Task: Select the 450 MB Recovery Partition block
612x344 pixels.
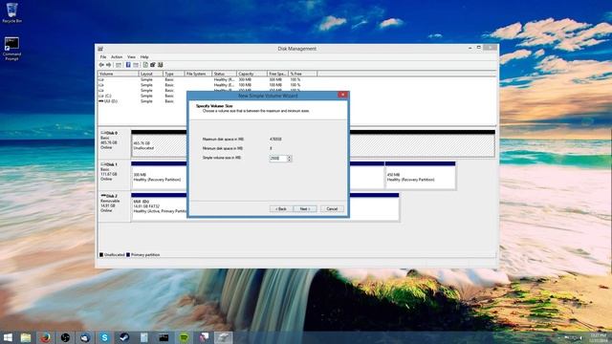Action: tap(420, 176)
